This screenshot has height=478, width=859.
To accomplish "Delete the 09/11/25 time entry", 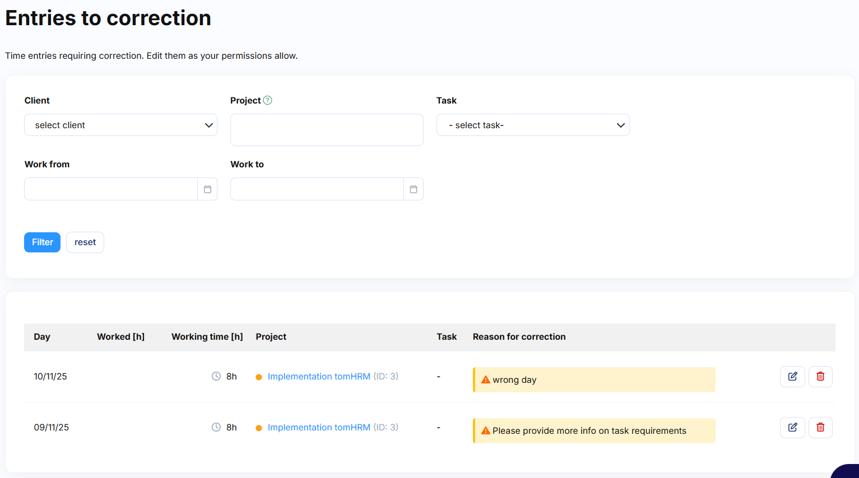I will pyautogui.click(x=820, y=428).
